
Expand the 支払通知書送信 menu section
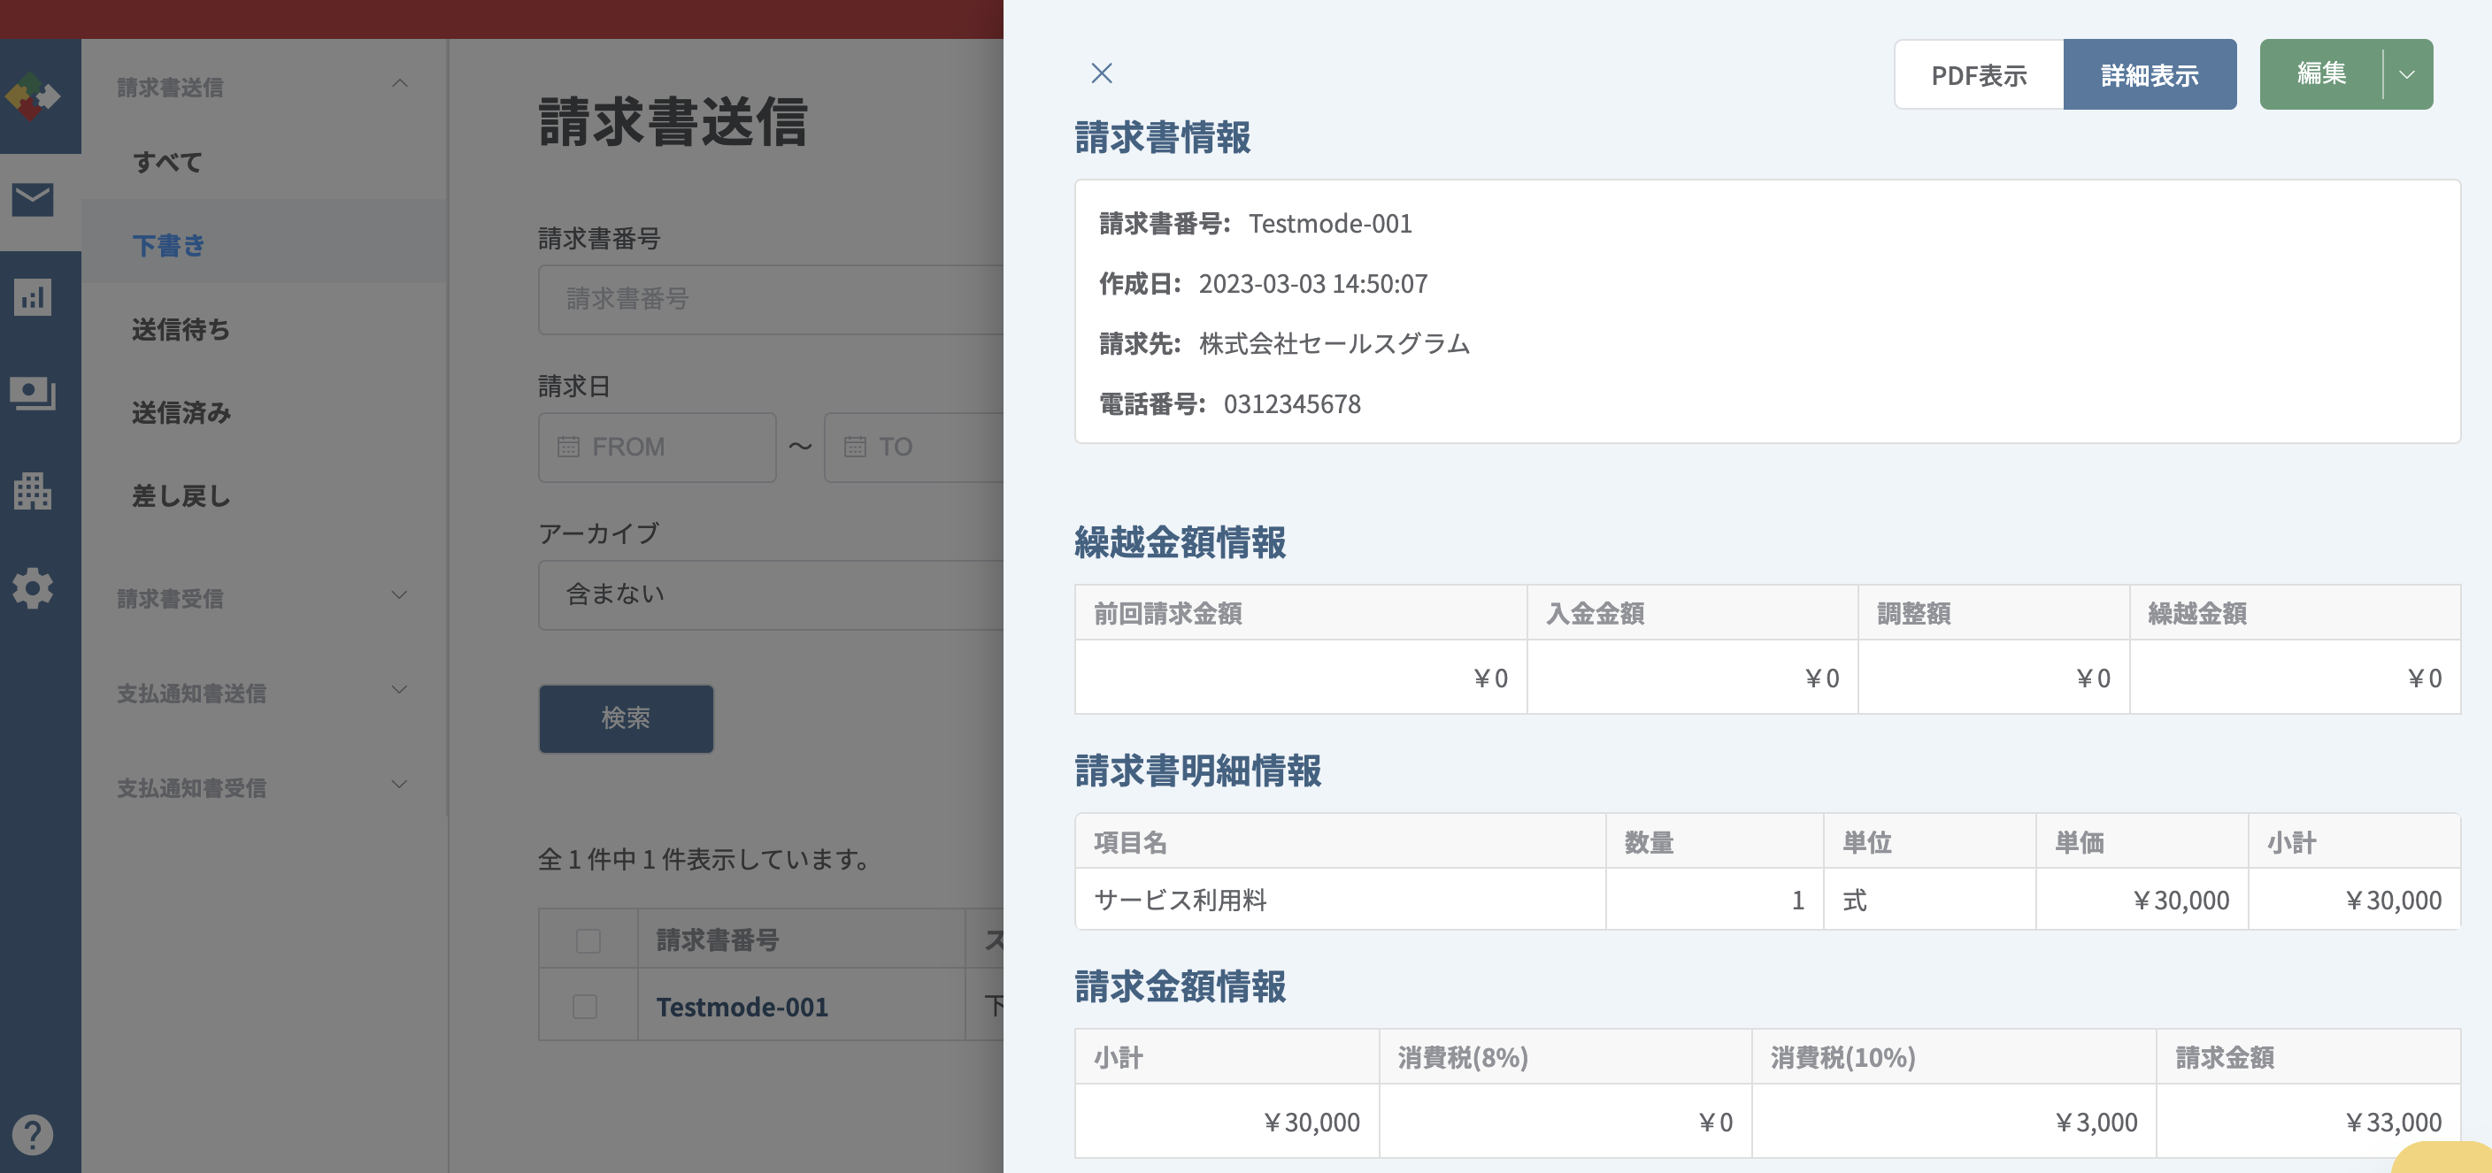point(399,691)
